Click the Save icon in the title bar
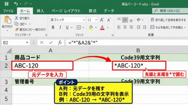The image size is (188, 105). pyautogui.click(x=6, y=4)
